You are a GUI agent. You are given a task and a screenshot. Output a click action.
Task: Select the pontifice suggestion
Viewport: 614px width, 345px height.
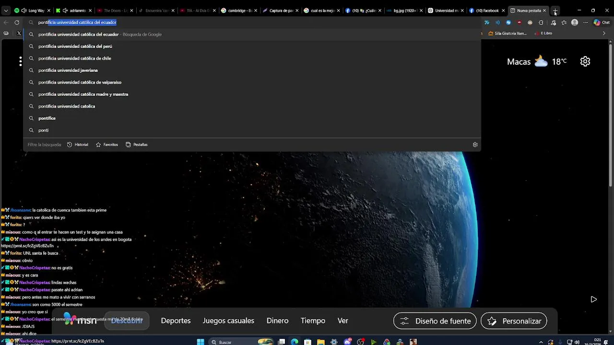tap(252, 118)
